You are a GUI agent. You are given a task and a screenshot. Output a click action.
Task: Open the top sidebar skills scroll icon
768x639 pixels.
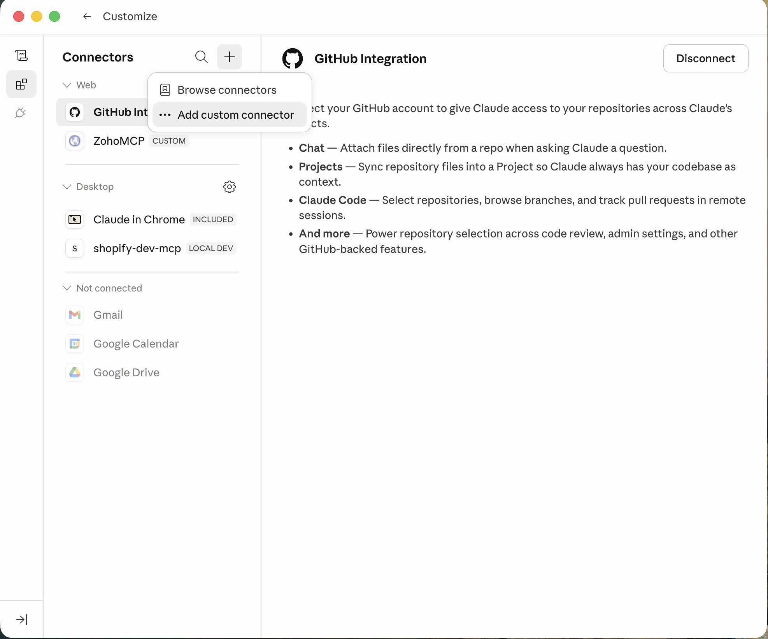click(x=21, y=55)
